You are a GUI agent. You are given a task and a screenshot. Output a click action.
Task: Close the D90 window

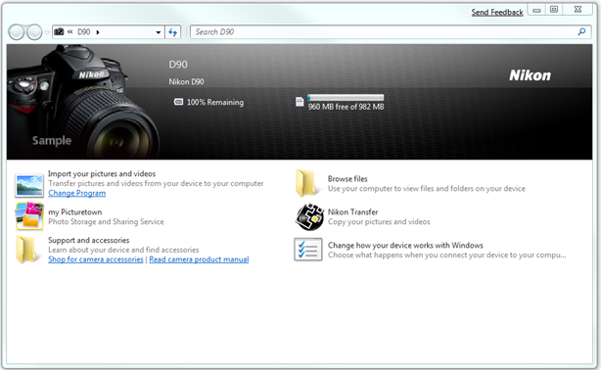click(578, 10)
